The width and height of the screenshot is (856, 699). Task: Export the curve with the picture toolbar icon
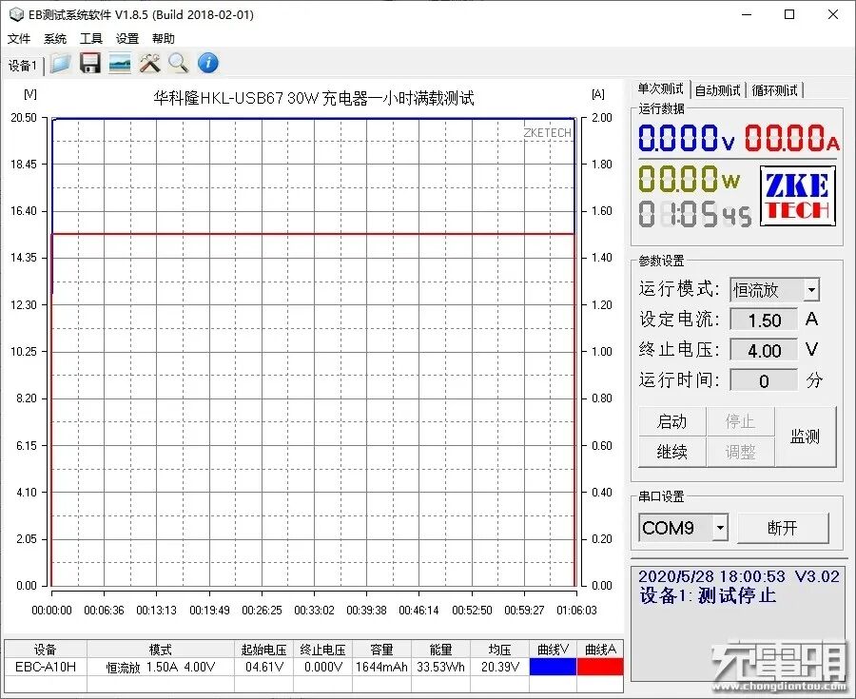pyautogui.click(x=120, y=64)
